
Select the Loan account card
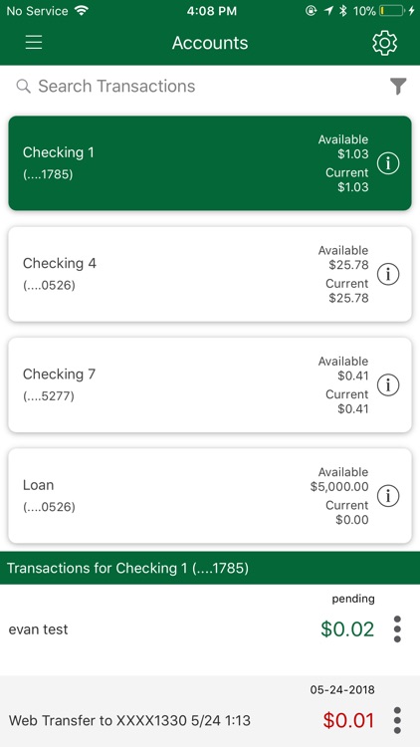click(x=210, y=495)
